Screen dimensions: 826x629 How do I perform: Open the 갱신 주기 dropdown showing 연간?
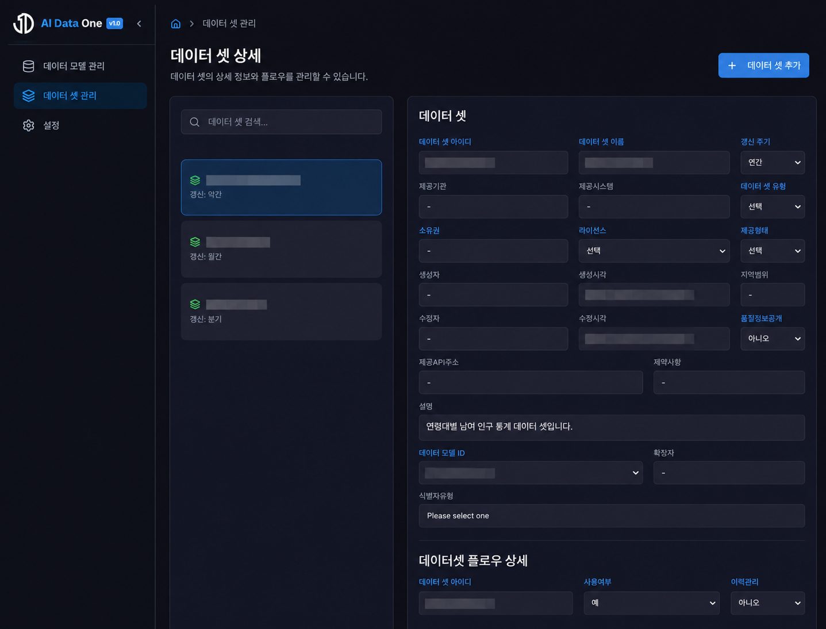pyautogui.click(x=773, y=163)
